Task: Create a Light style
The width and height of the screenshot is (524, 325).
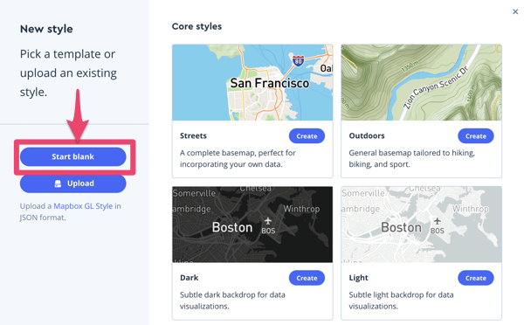Action: pyautogui.click(x=476, y=278)
